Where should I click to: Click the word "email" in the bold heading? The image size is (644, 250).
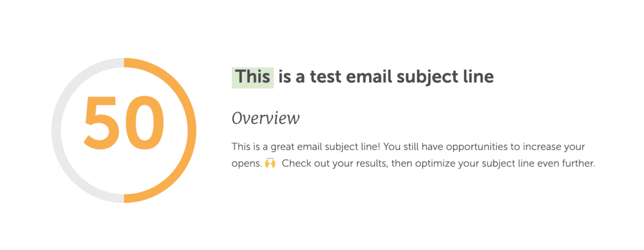[368, 77]
